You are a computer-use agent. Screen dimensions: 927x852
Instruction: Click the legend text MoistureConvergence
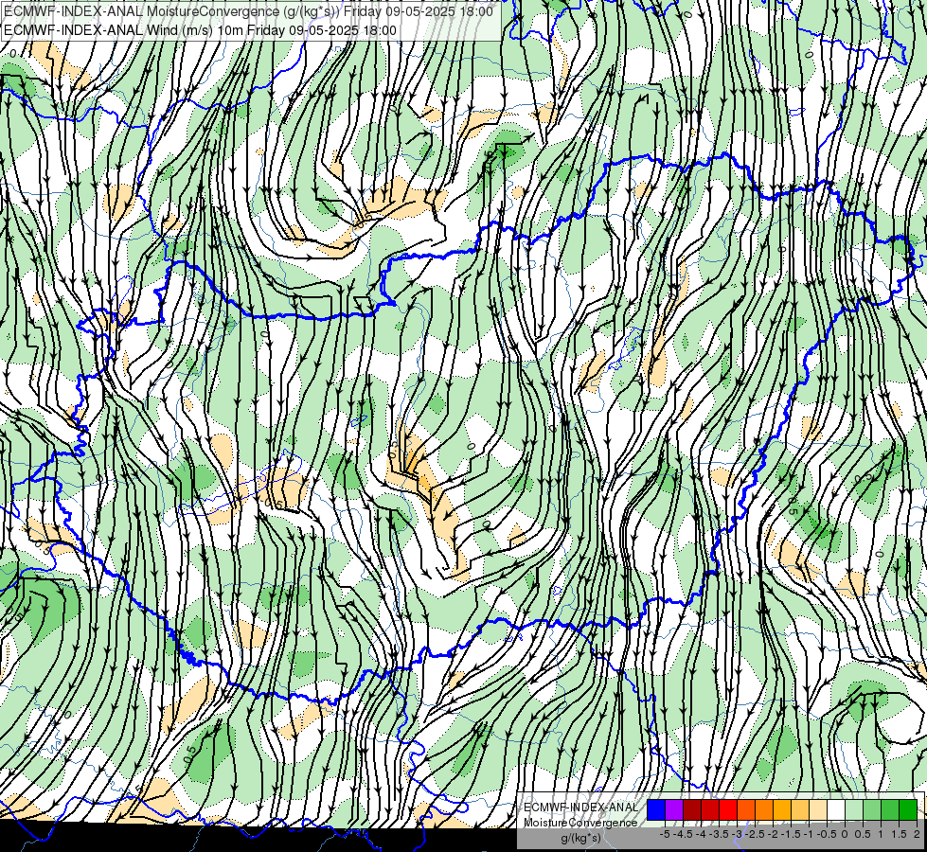click(x=581, y=823)
